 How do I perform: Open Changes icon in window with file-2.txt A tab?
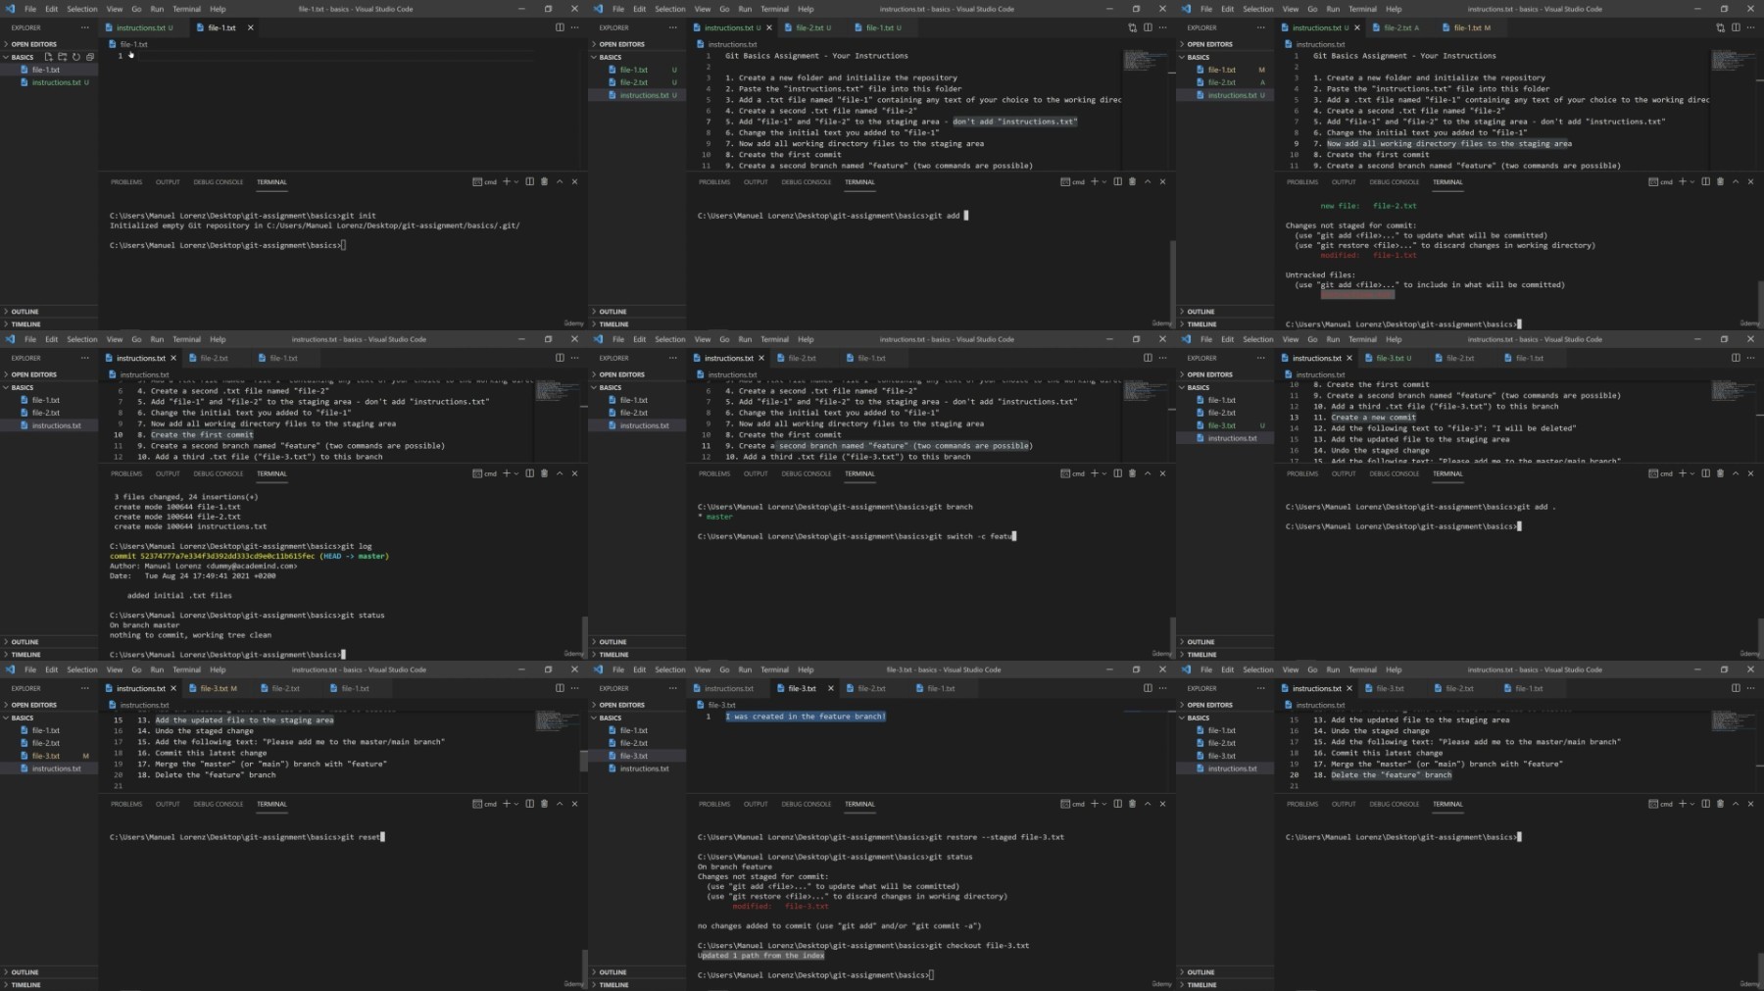click(1721, 27)
